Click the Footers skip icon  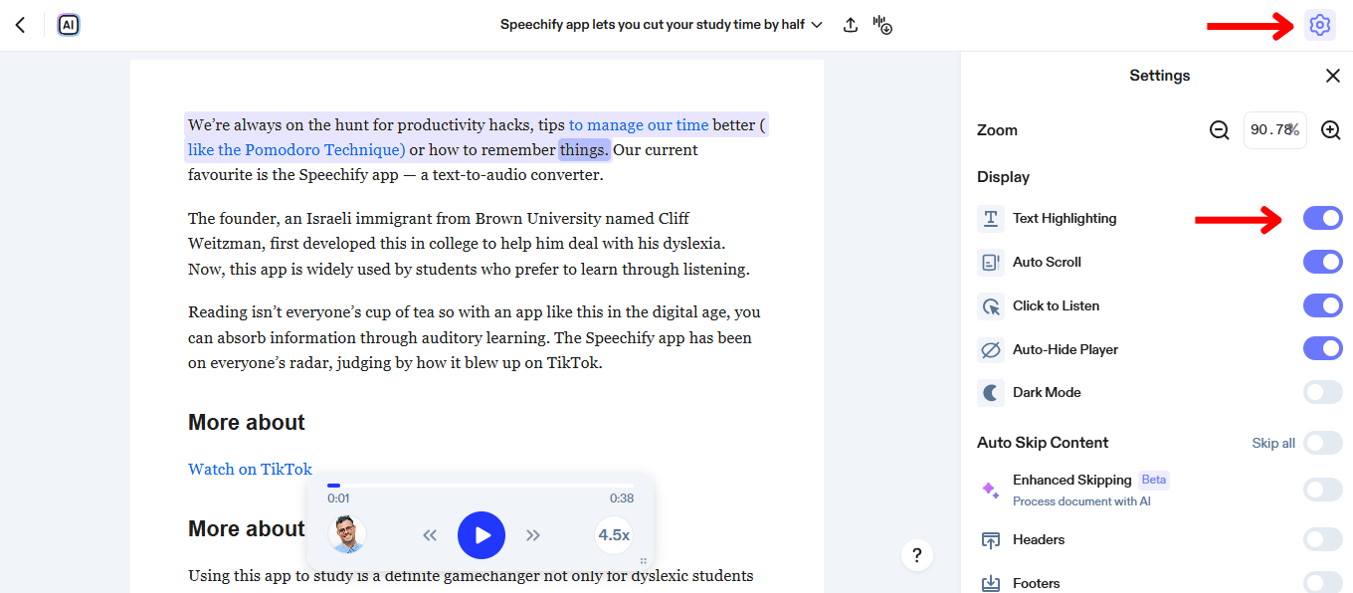(x=988, y=582)
